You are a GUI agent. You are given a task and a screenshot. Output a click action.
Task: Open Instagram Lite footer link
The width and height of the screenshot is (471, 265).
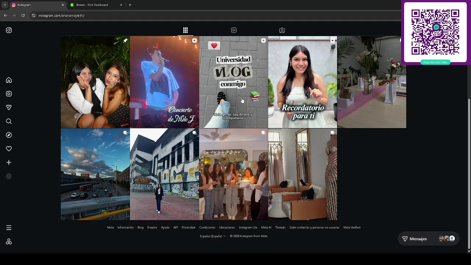coord(248,227)
